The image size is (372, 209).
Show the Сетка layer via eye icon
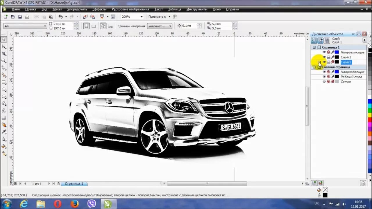[x=324, y=82]
